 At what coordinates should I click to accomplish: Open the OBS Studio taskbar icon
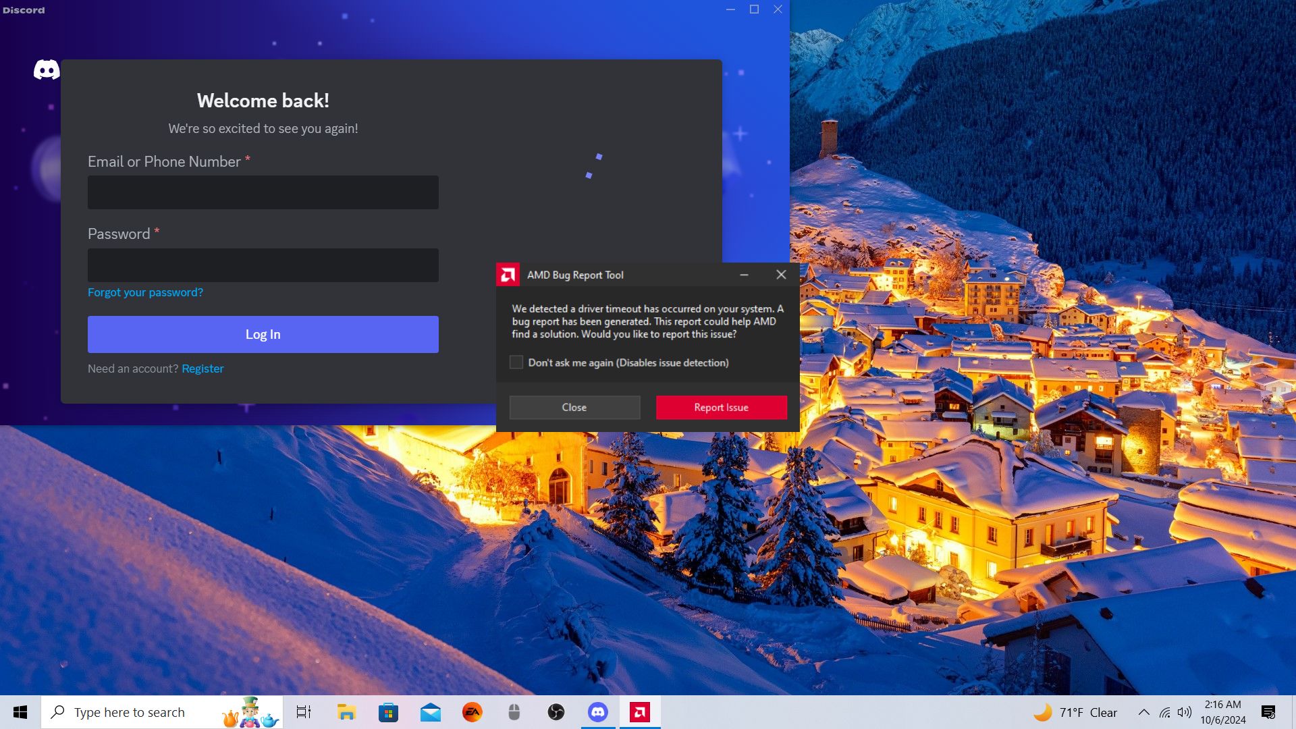click(x=556, y=712)
